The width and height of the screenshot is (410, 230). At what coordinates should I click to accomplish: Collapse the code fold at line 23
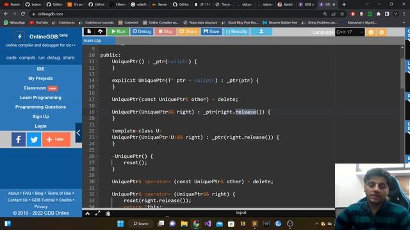pos(97,137)
